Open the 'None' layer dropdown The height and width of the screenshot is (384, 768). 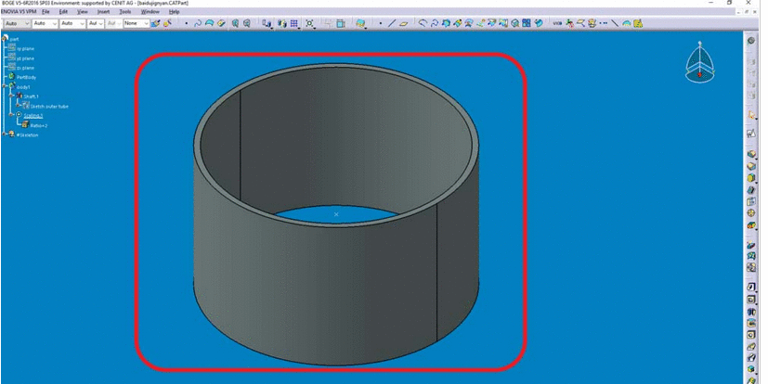pos(135,23)
